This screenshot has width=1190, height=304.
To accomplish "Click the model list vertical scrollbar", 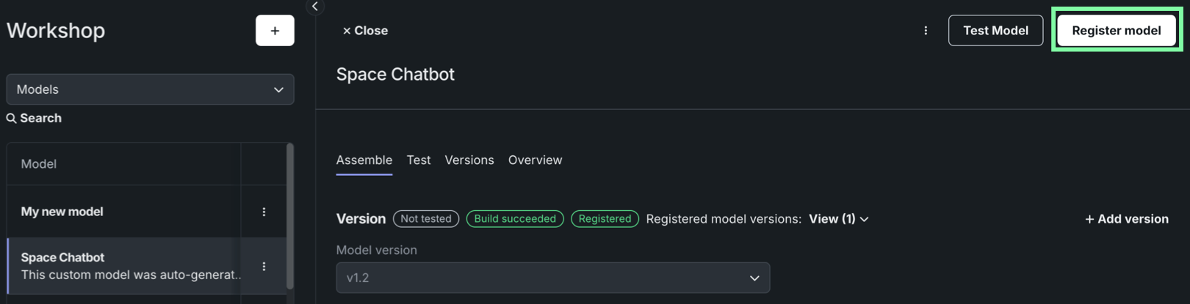I will (x=290, y=216).
